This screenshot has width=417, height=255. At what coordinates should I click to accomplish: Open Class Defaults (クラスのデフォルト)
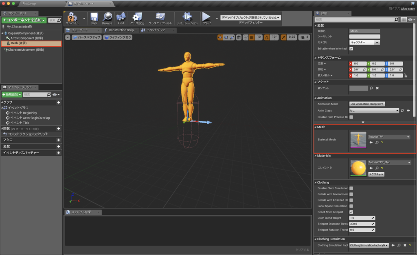click(x=160, y=18)
